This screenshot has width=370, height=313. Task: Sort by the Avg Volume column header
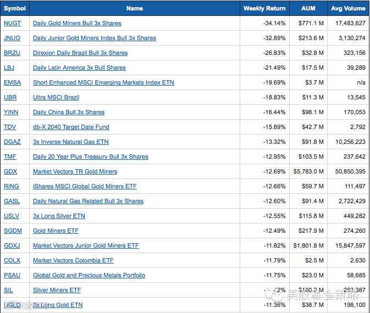tap(348, 8)
